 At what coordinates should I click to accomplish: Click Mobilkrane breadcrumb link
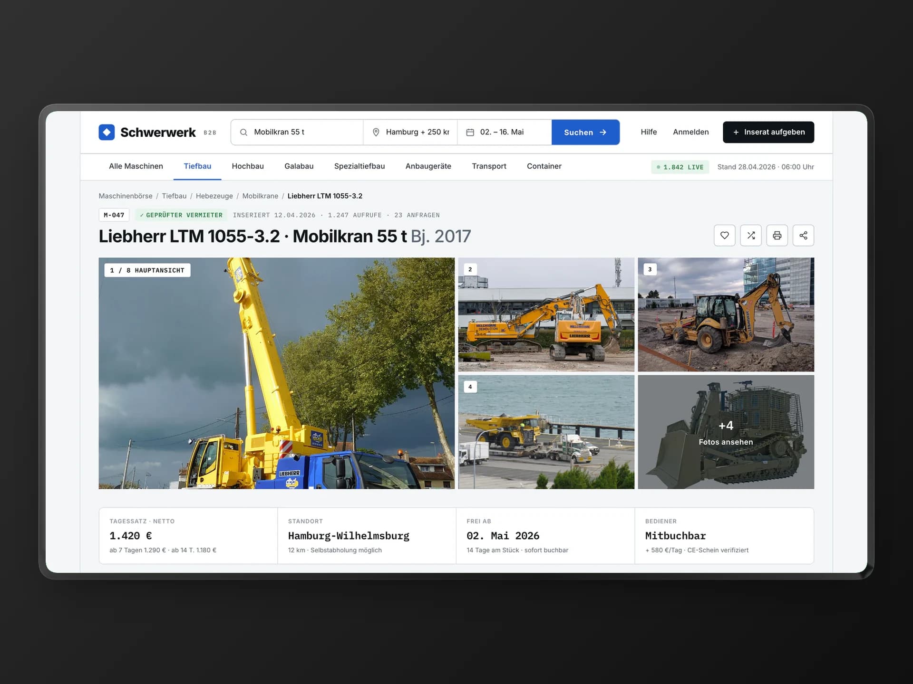260,196
